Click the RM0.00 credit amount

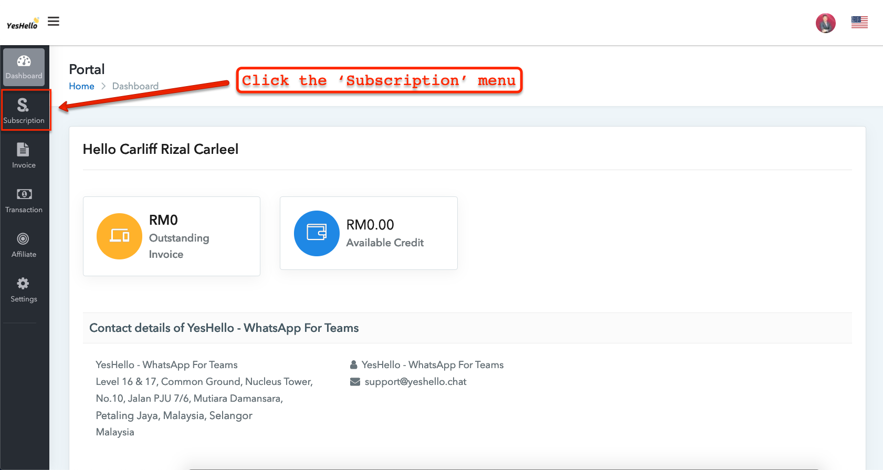[x=370, y=225]
